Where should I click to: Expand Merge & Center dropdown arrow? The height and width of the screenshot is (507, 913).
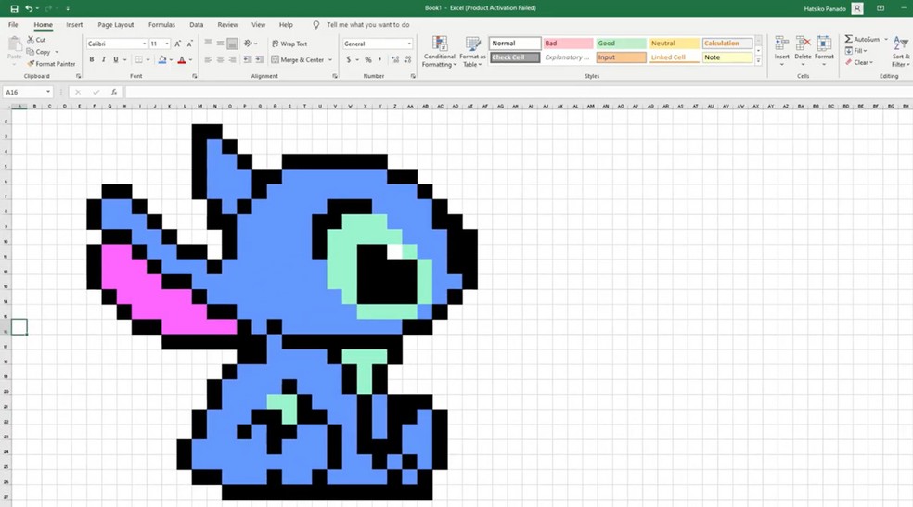pos(330,59)
